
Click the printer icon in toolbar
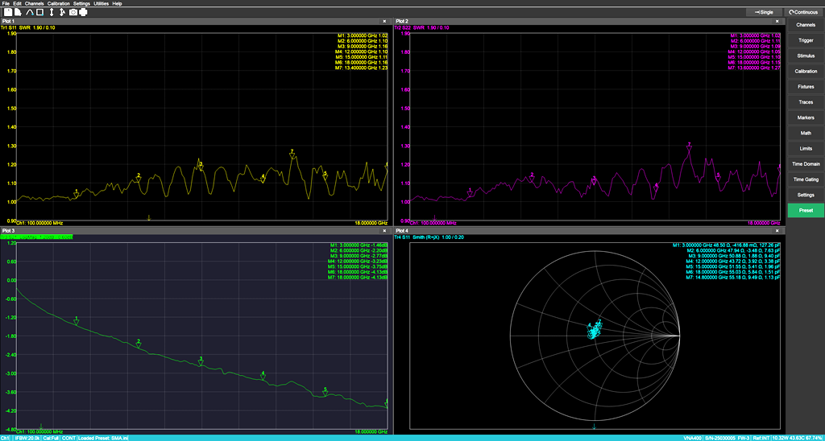(x=83, y=12)
